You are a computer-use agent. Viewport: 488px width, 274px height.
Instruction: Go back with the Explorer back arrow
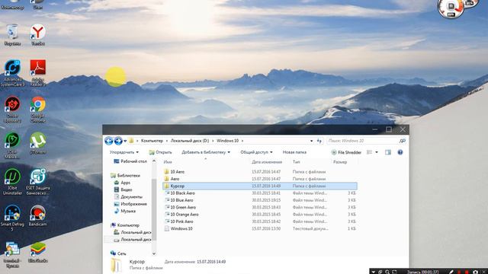(x=108, y=141)
